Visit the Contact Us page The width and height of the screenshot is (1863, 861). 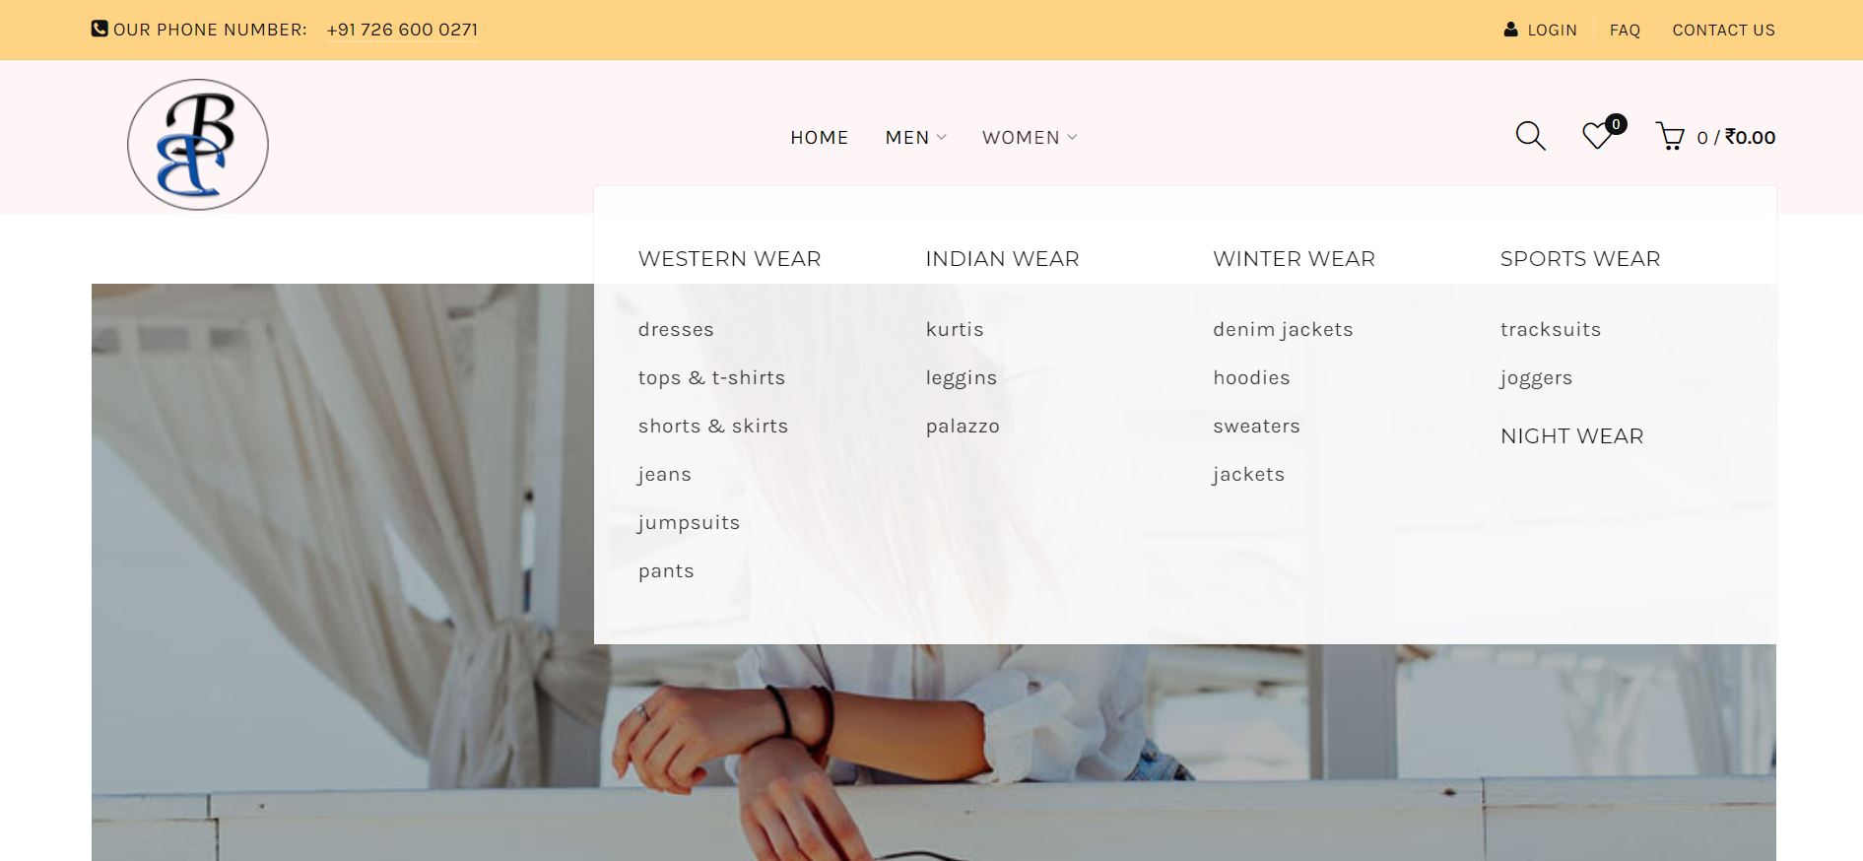(x=1723, y=31)
